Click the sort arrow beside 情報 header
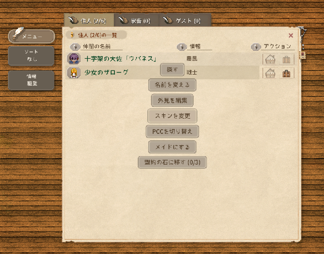 (181, 47)
